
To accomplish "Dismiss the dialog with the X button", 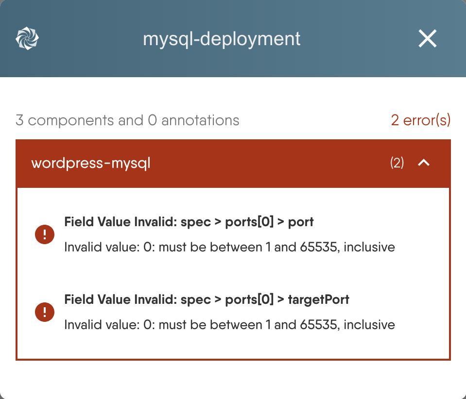I will [x=427, y=38].
